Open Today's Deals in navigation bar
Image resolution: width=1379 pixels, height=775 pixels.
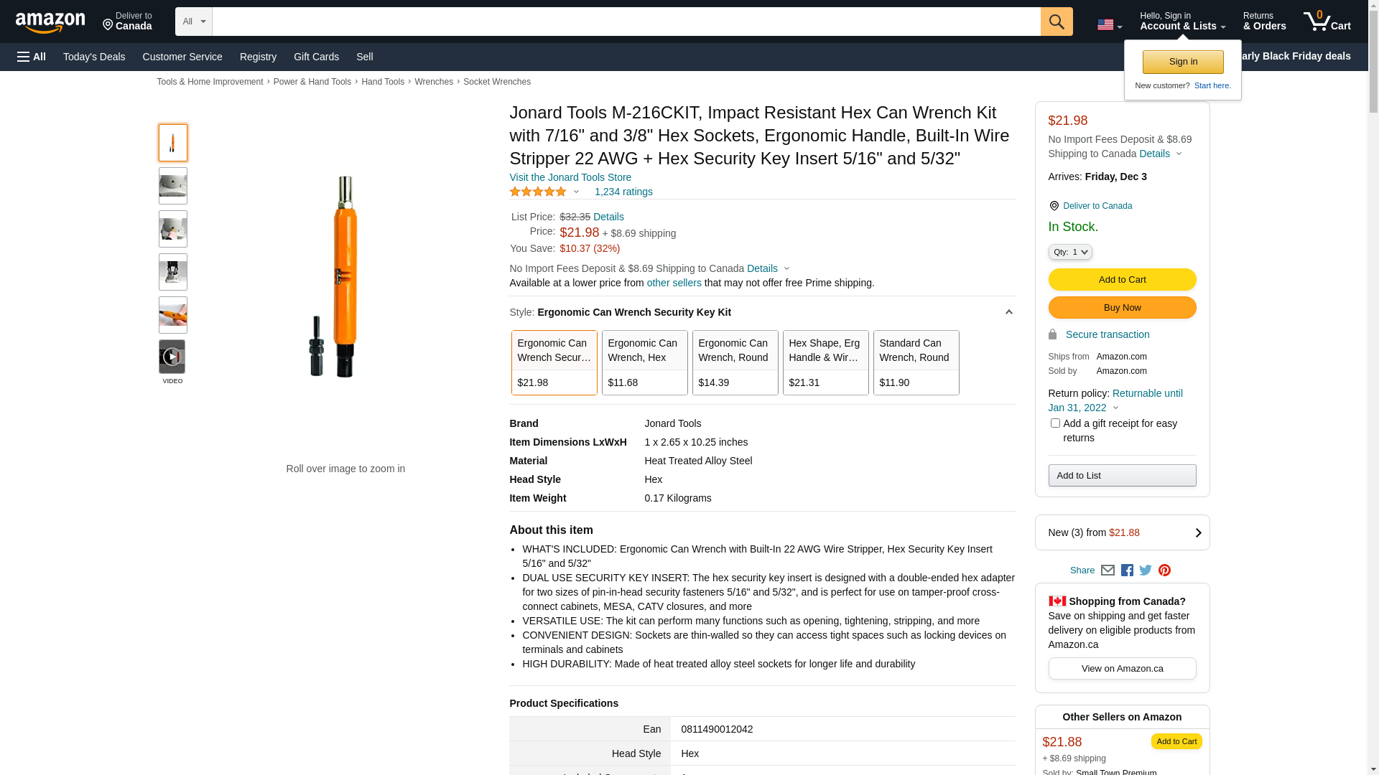pyautogui.click(x=94, y=57)
